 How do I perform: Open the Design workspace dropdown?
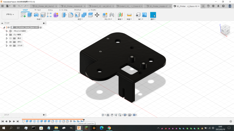(x=10, y=14)
